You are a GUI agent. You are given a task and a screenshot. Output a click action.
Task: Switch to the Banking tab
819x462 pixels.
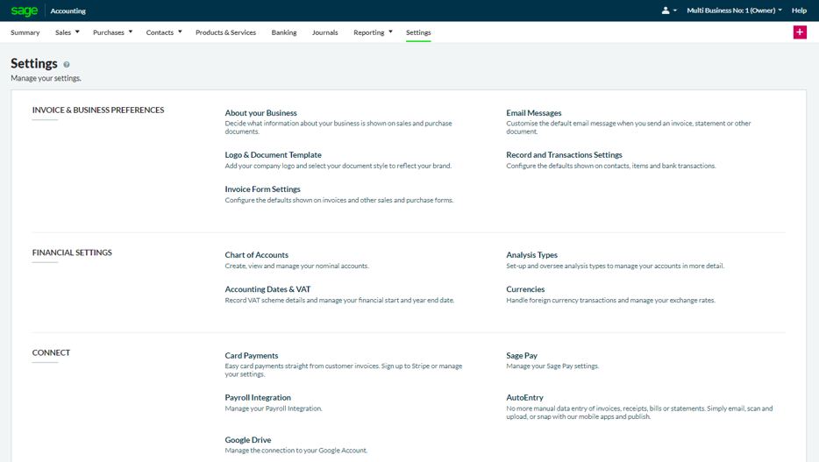(x=284, y=32)
